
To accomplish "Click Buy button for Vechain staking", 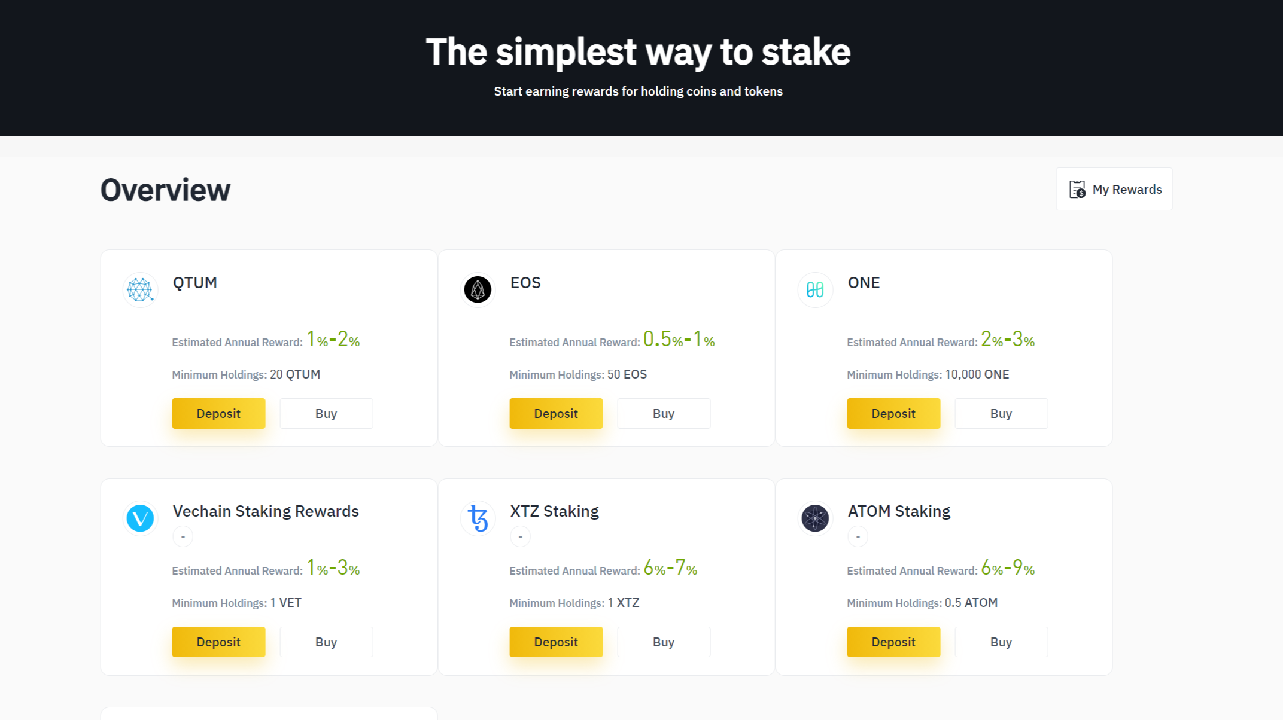I will point(326,642).
